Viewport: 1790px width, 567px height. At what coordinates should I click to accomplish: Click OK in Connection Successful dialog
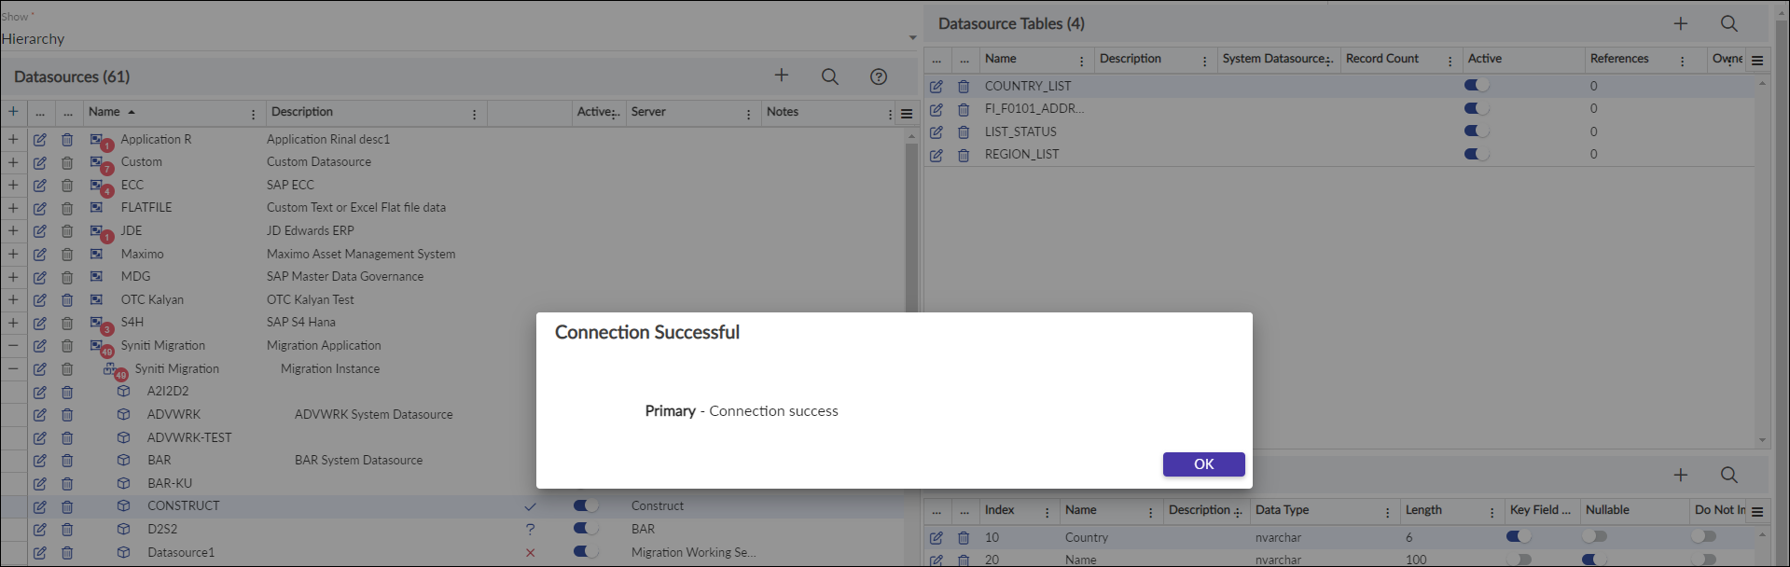point(1203,464)
